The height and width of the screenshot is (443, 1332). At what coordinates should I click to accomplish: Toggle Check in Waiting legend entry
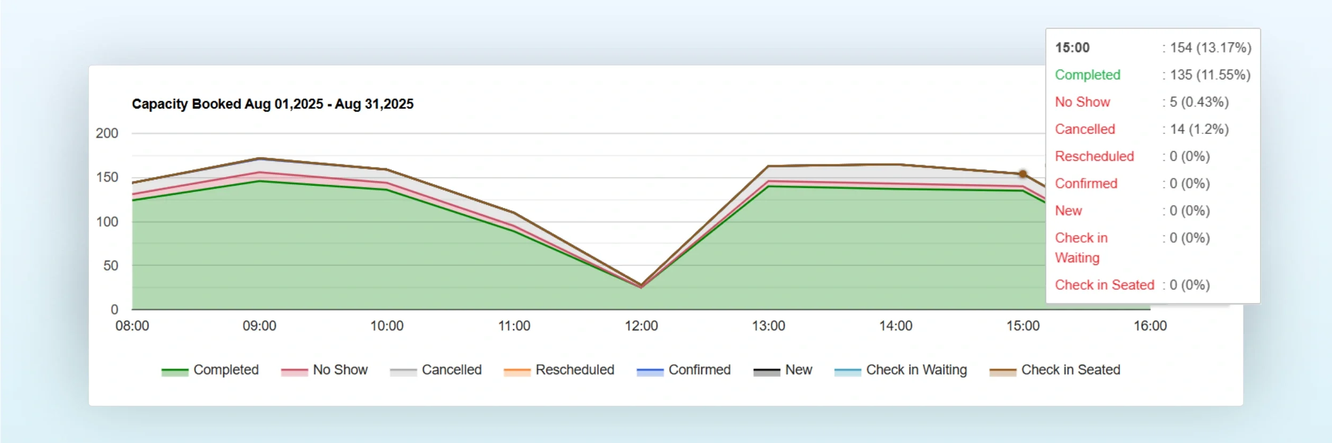900,370
